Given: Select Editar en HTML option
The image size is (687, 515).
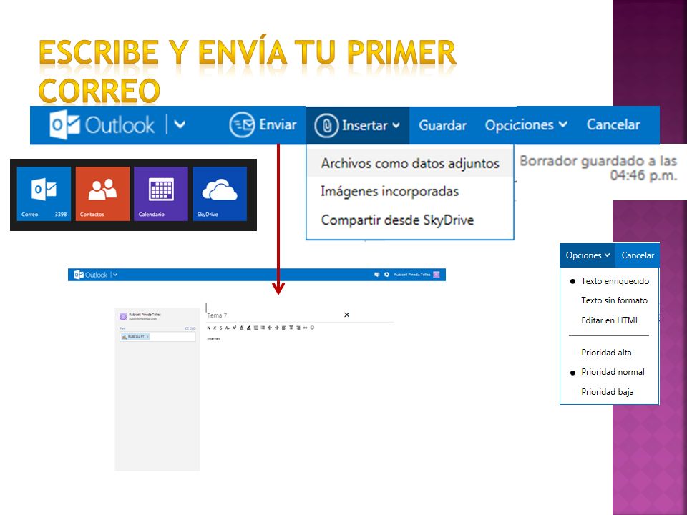Looking at the screenshot, I should point(610,320).
